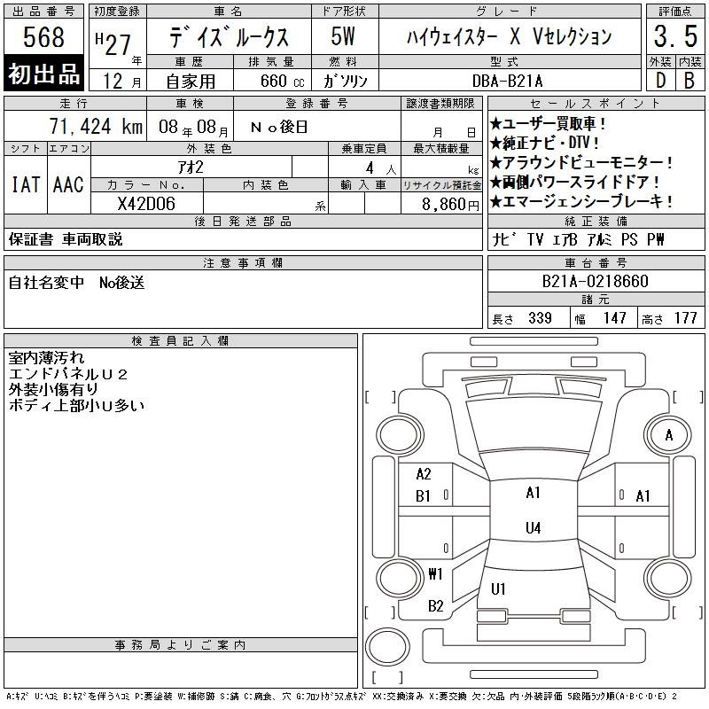
Task: Click inspection date 08年08月
Action: point(193,127)
